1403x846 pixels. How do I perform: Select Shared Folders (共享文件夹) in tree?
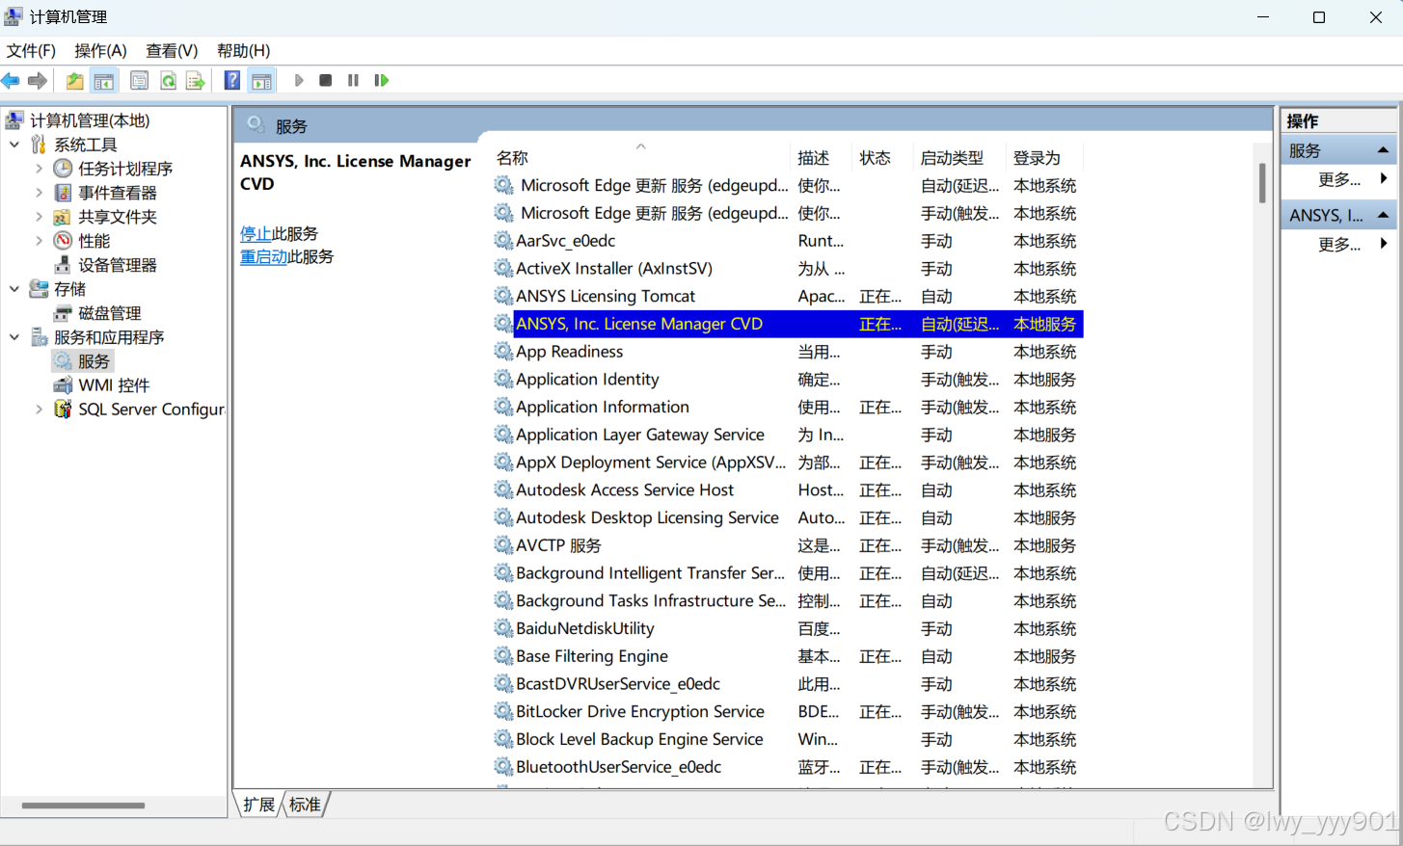tap(118, 217)
